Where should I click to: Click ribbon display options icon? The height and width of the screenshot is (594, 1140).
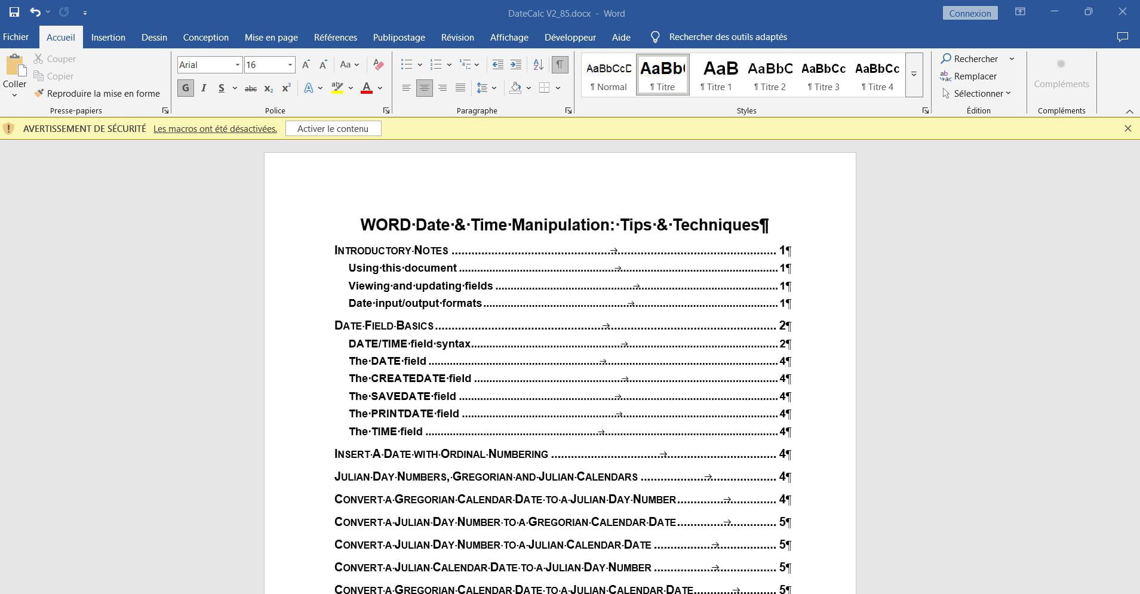point(1020,12)
